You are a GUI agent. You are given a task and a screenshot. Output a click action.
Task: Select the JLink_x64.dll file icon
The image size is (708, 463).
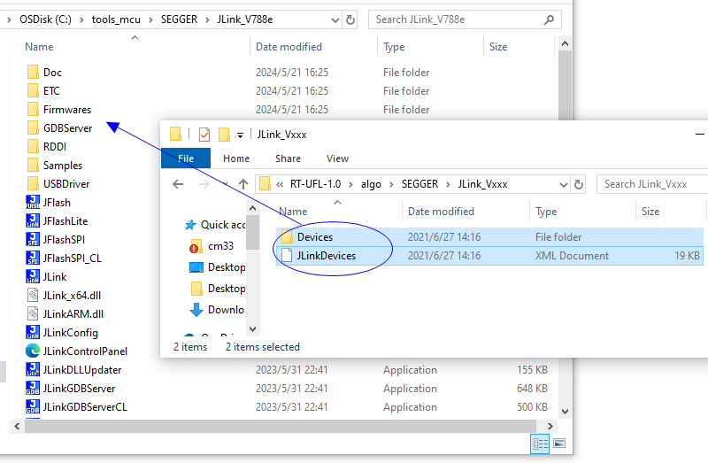point(33,295)
